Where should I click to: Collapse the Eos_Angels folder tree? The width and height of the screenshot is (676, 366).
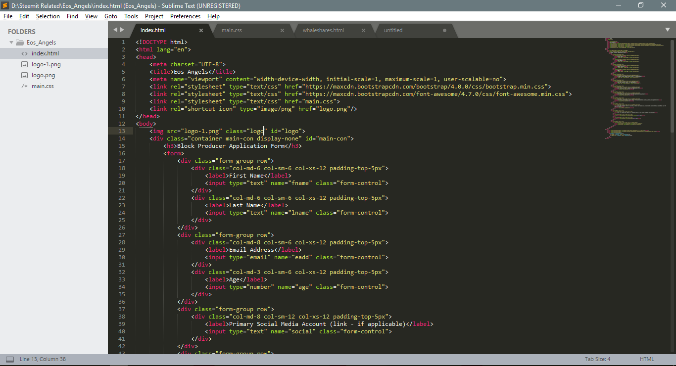(x=11, y=43)
